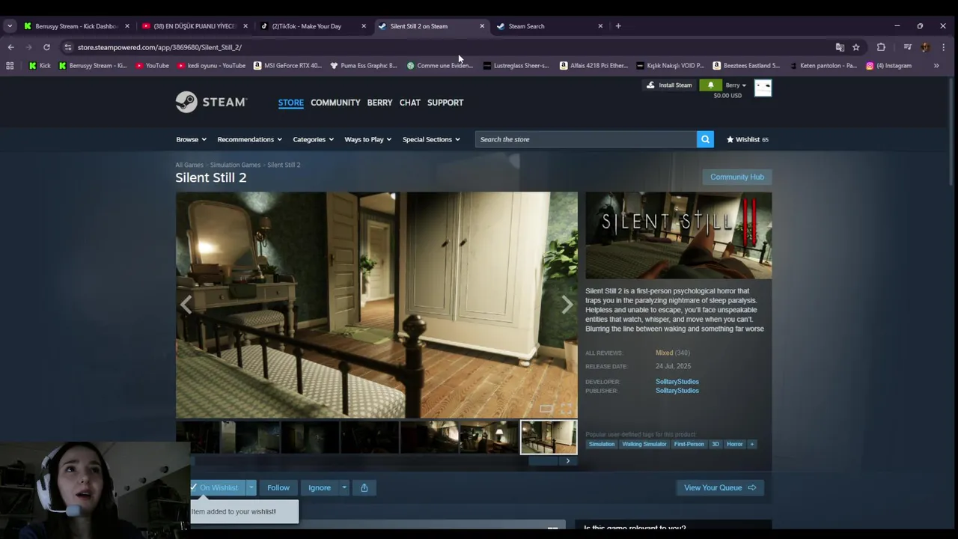Expand the Categories menu
The image size is (958, 539).
(x=314, y=139)
